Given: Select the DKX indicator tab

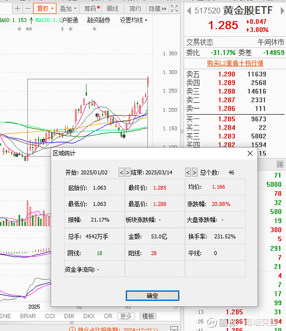Looking at the screenshot, I should (89, 316).
